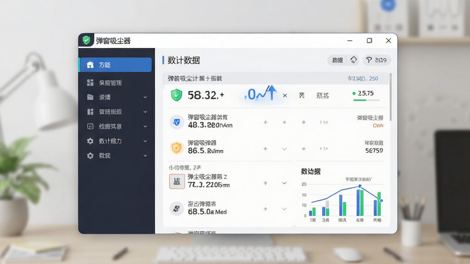Screen dimensions: 470x264
Task: Click the orange OaN status text
Action: (x=378, y=126)
